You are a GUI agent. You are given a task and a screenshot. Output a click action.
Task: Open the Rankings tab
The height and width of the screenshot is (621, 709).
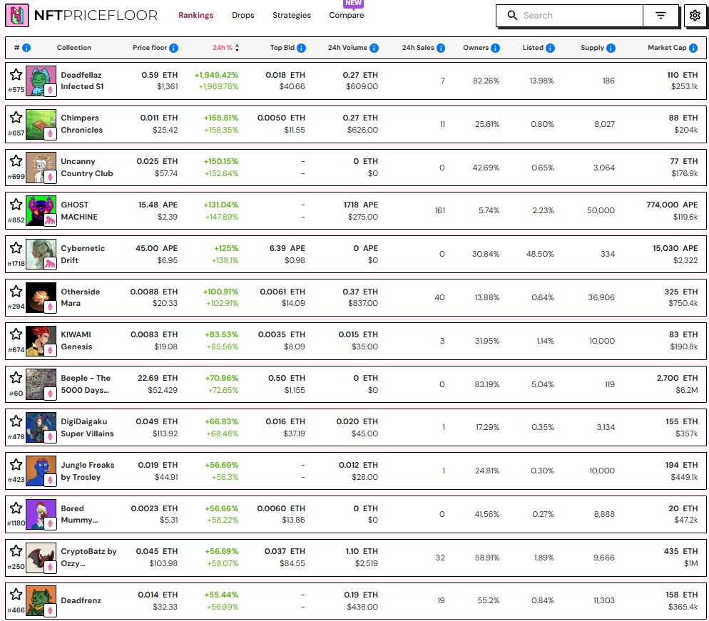coord(195,16)
